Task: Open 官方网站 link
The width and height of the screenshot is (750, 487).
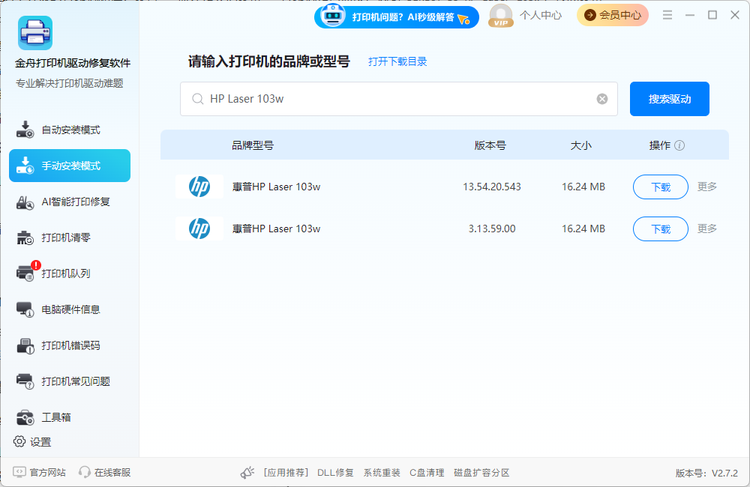Action: pos(39,473)
